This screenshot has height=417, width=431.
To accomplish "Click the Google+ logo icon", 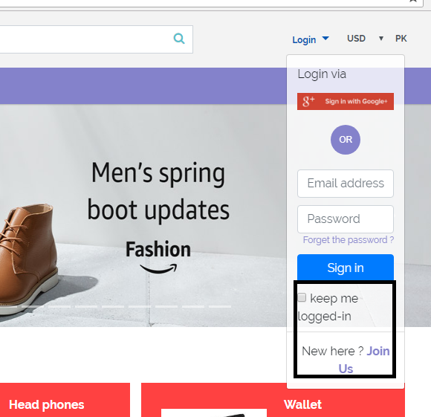I will pos(308,101).
